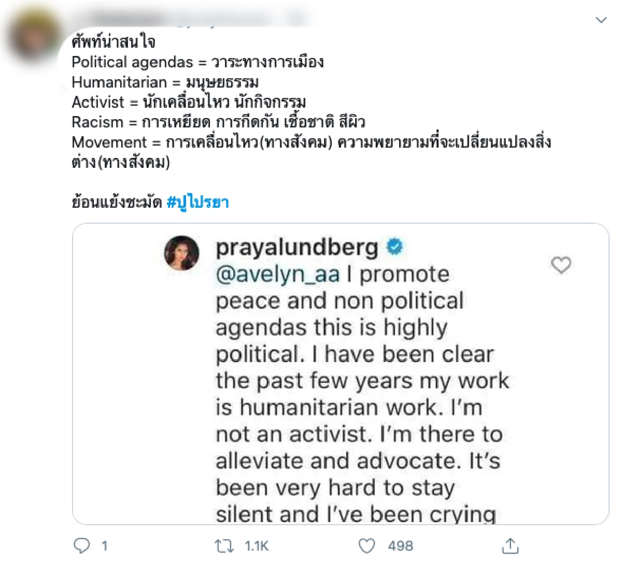Click the heart icon inside the embedded post
622x577 pixels.
[561, 265]
